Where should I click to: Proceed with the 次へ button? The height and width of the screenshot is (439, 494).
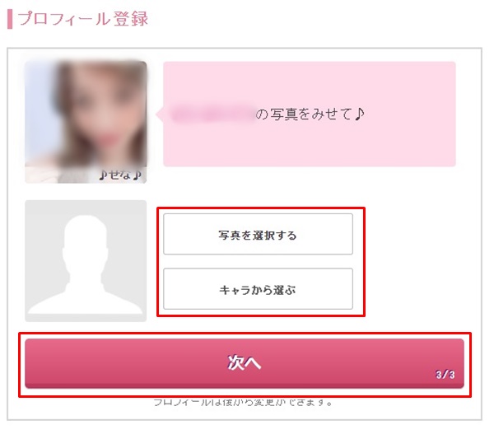pos(244,362)
